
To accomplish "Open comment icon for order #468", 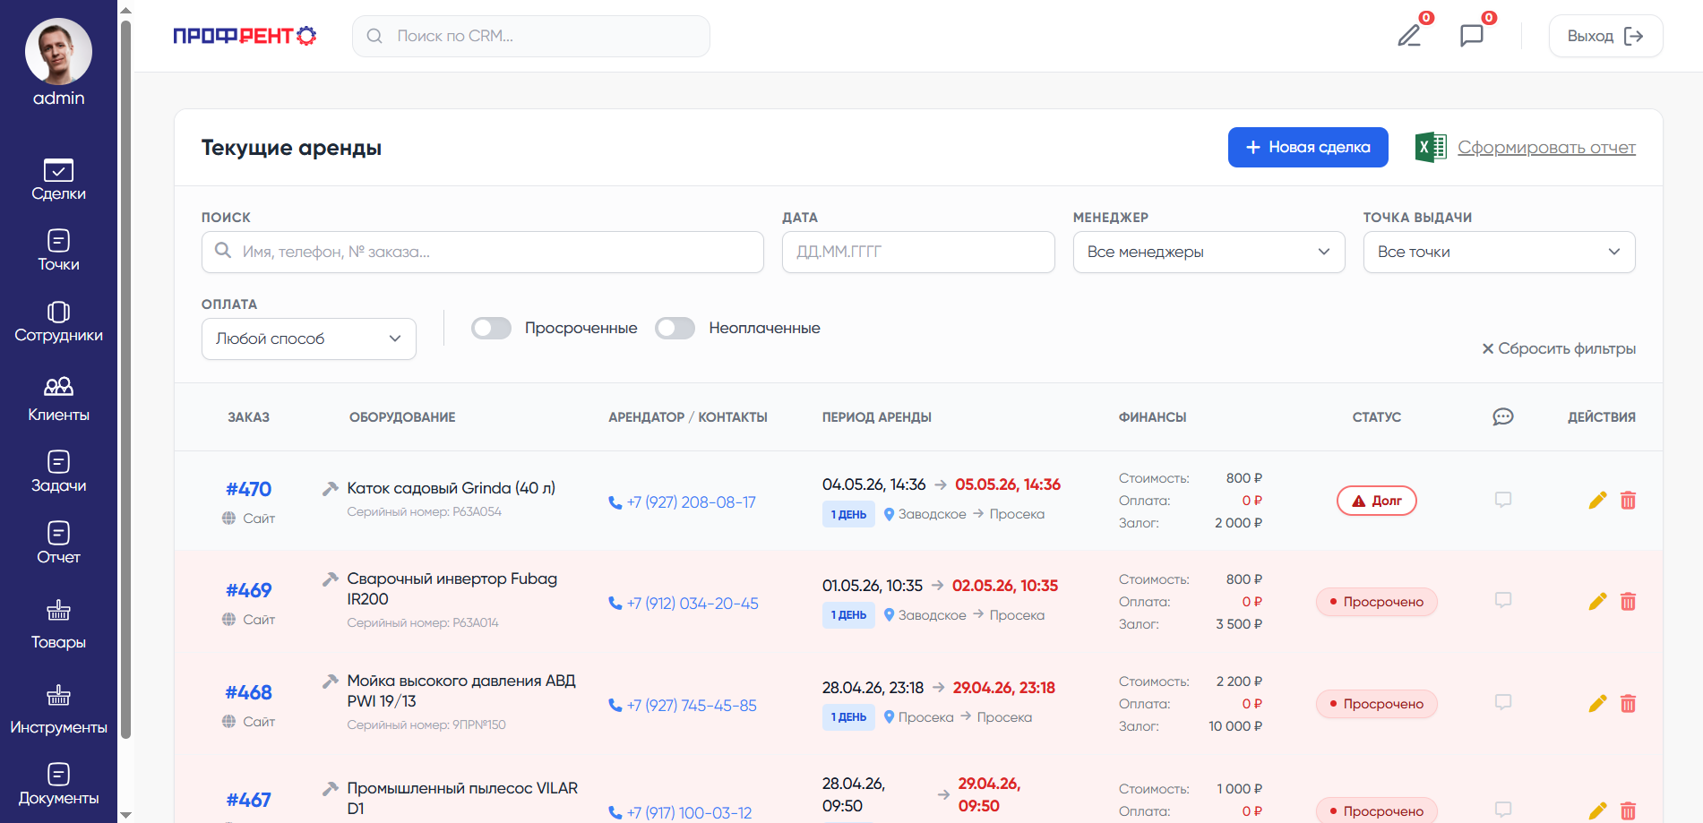I will (x=1503, y=702).
